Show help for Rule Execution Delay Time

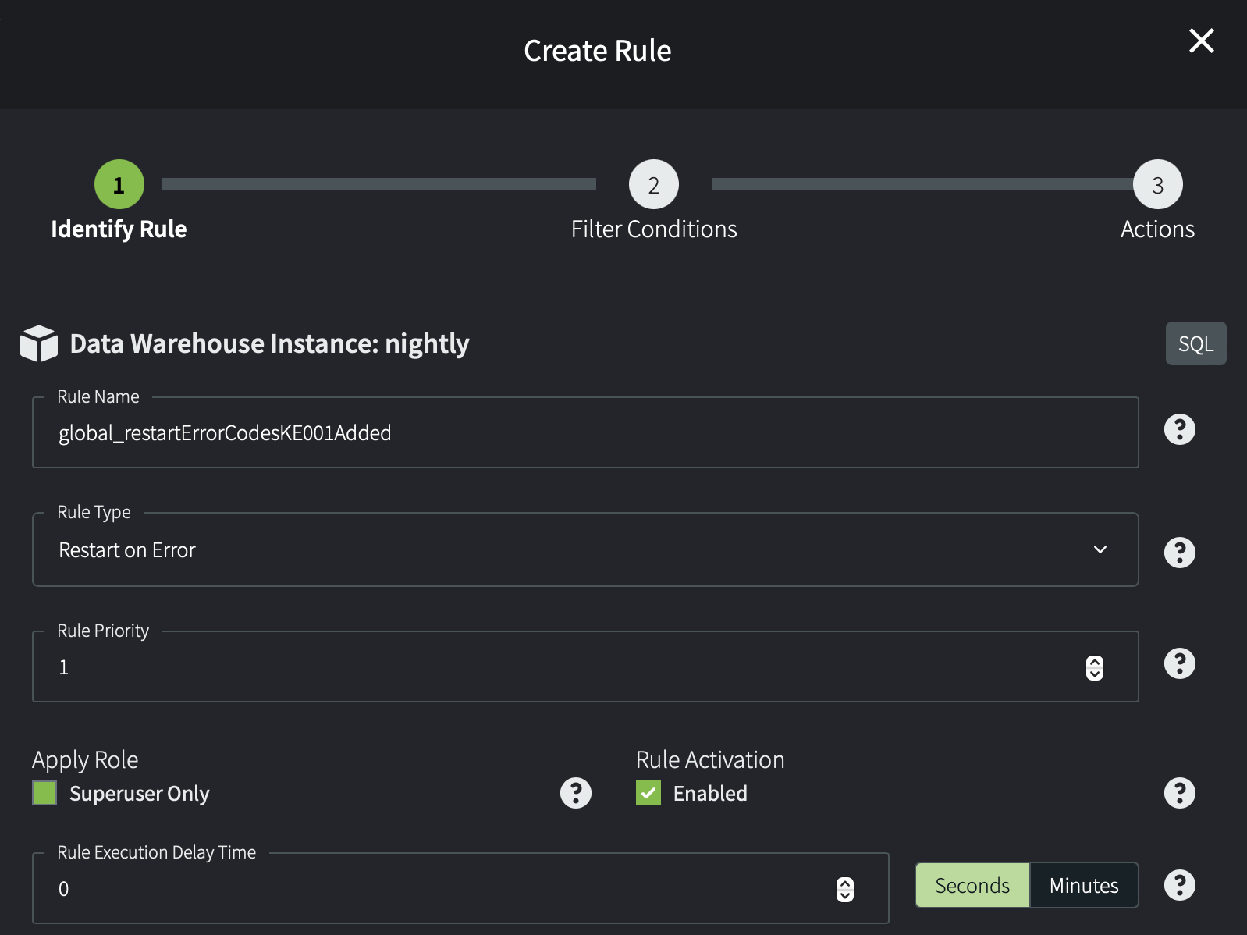pos(1179,885)
